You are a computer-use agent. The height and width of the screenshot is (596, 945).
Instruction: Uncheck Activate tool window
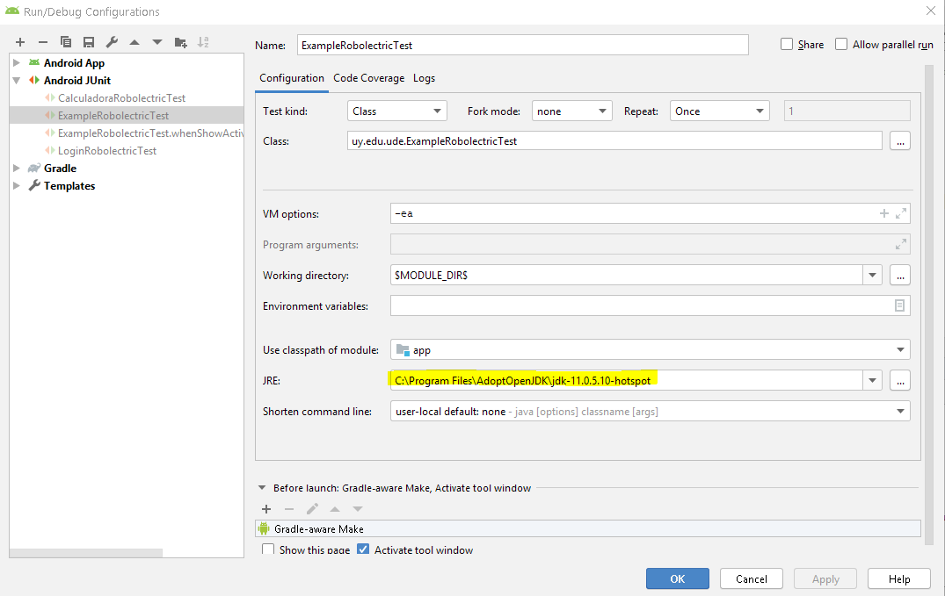pyautogui.click(x=363, y=550)
